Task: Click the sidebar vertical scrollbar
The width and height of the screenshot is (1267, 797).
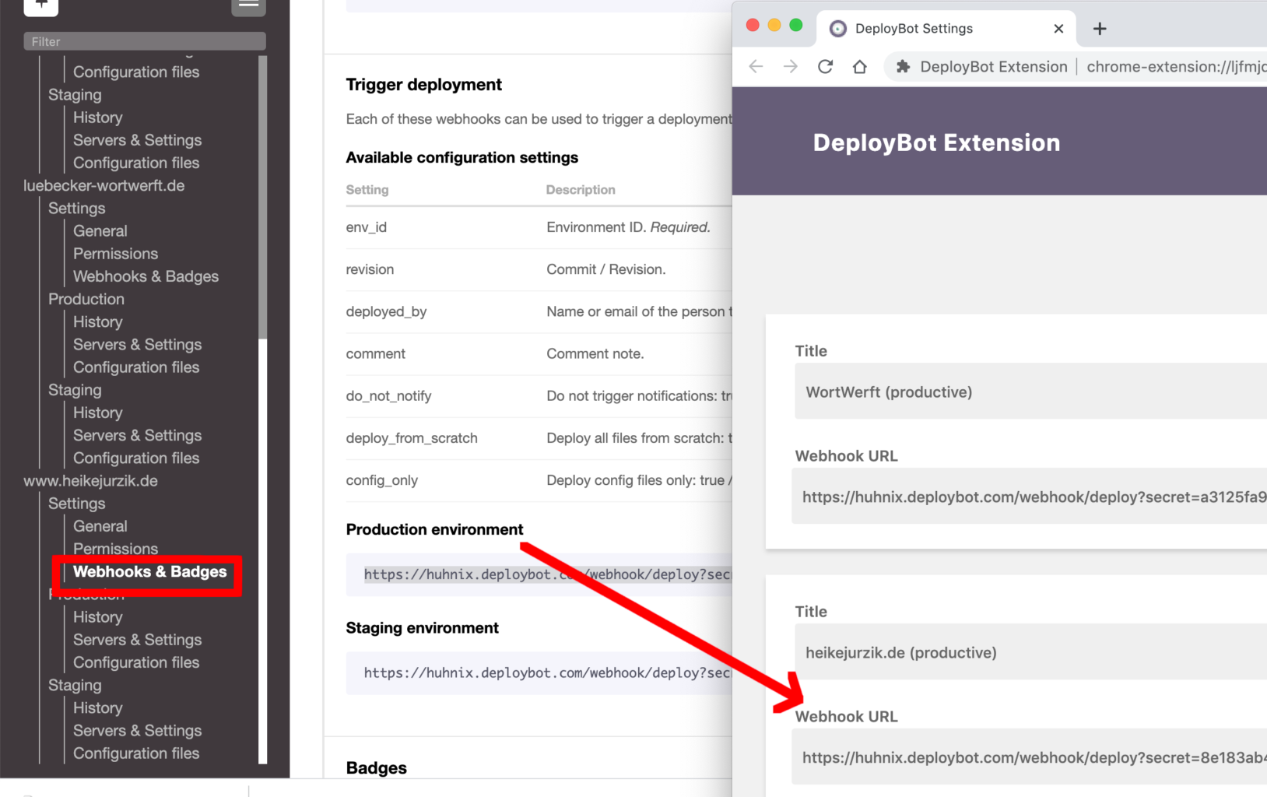Action: point(262,198)
